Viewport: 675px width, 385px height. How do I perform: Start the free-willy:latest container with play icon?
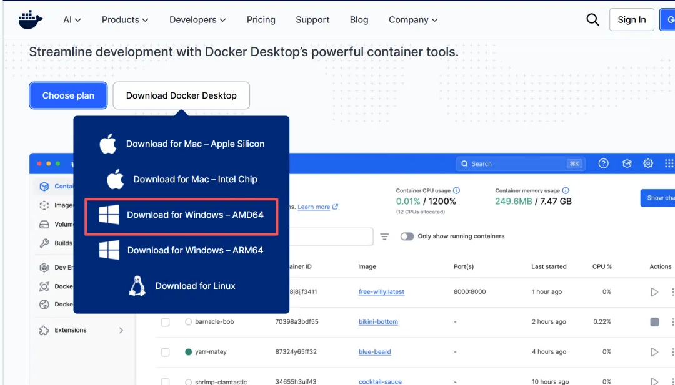point(654,292)
